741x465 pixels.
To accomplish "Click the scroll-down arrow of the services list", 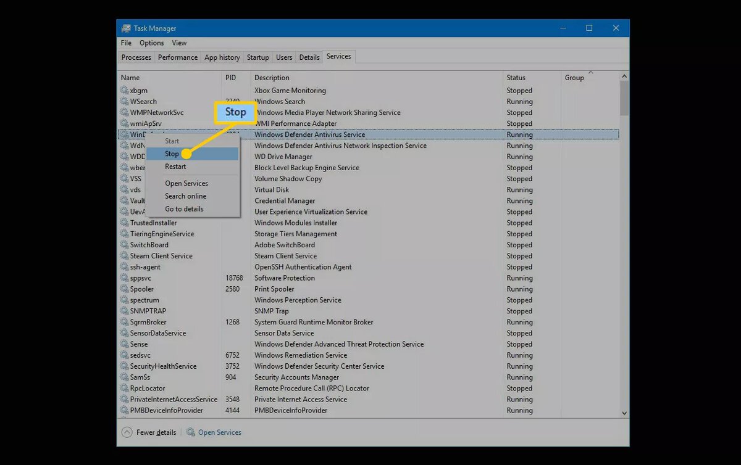I will coord(624,413).
